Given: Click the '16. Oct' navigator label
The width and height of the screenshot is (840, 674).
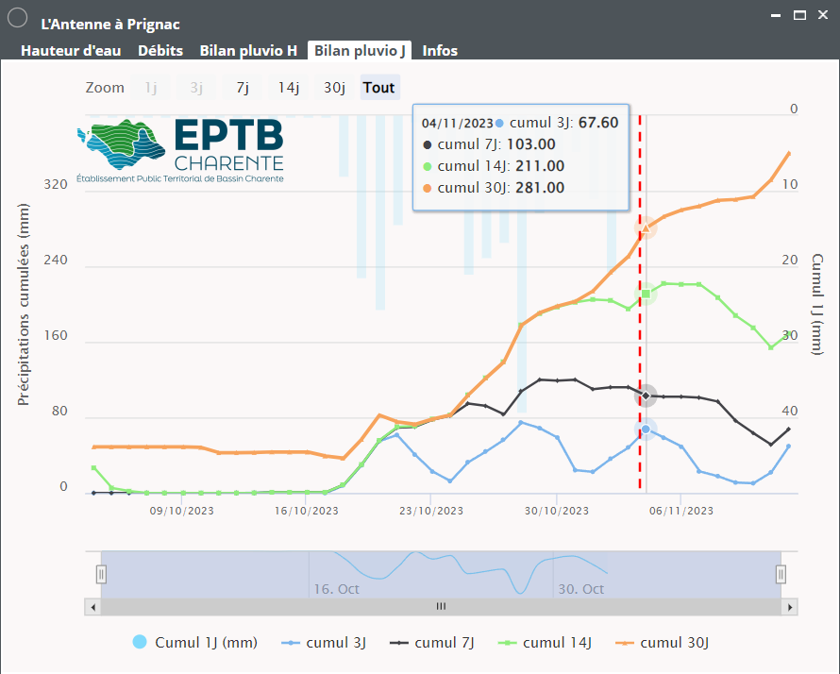Looking at the screenshot, I should (336, 589).
